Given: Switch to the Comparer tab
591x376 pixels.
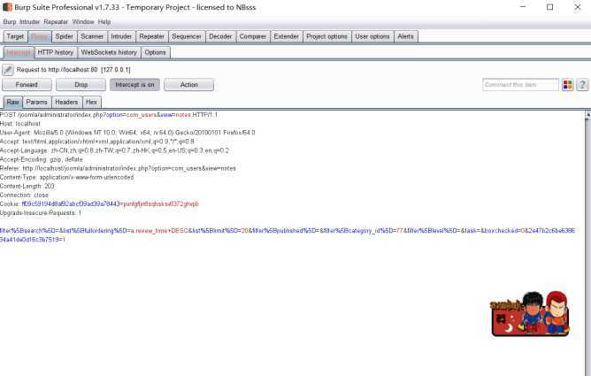Looking at the screenshot, I should (253, 36).
